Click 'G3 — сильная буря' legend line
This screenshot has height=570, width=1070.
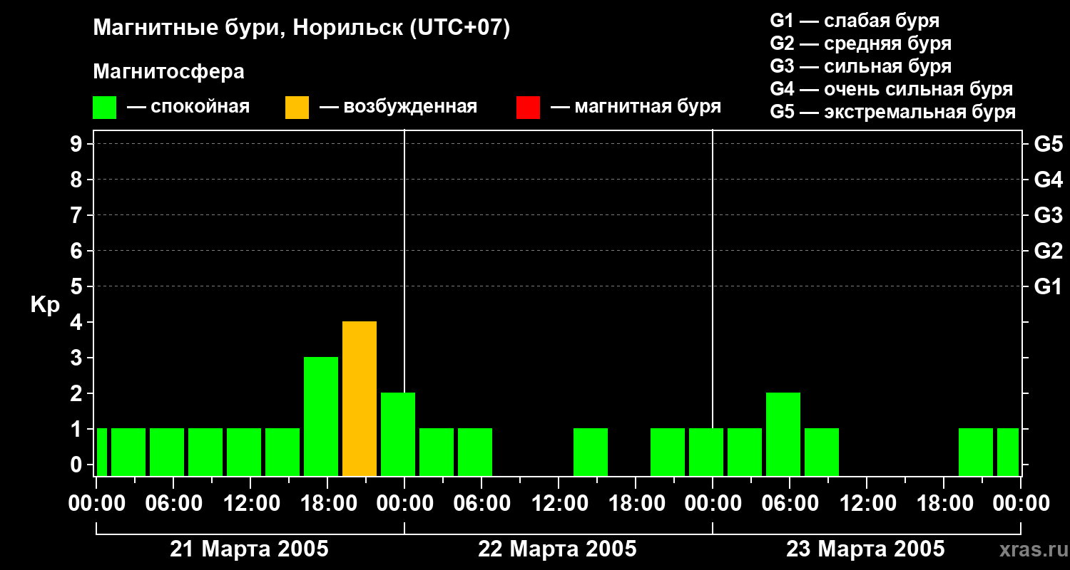pos(860,66)
